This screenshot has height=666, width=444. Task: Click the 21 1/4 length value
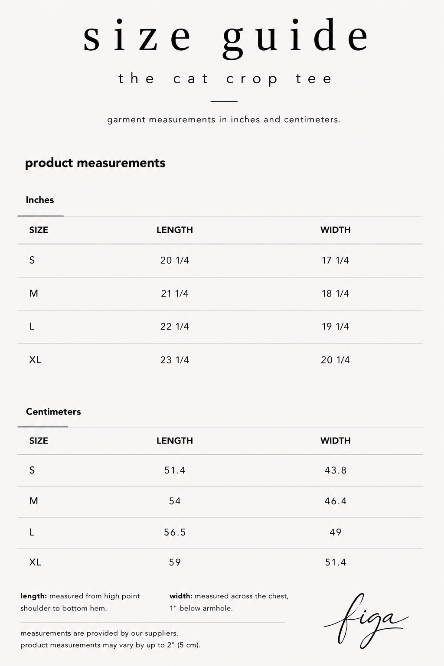pyautogui.click(x=175, y=294)
